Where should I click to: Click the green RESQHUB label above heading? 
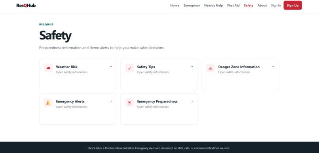pyautogui.click(x=46, y=24)
